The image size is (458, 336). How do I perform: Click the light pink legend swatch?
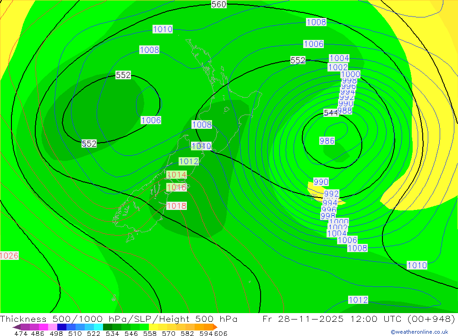point(53,327)
